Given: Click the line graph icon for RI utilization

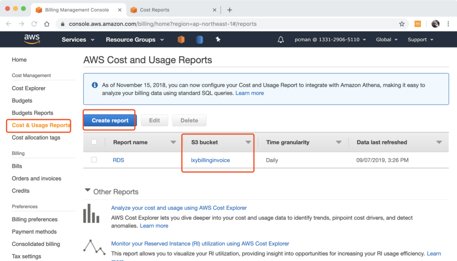Looking at the screenshot, I should pos(95,247).
